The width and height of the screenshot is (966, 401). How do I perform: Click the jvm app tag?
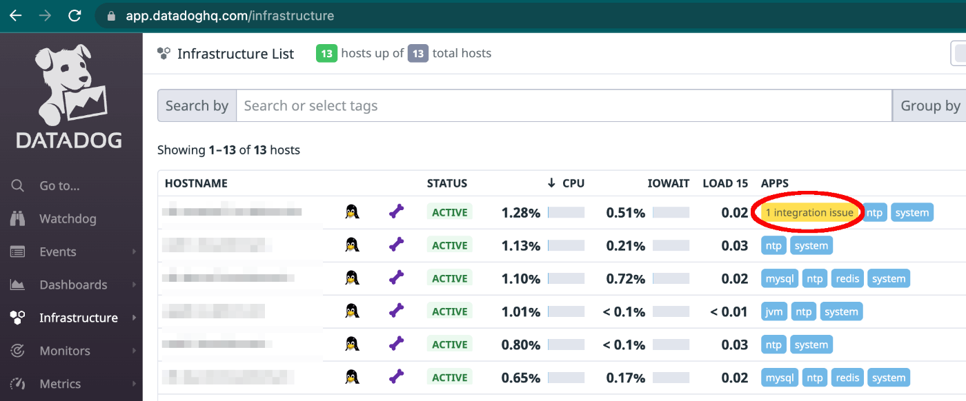click(774, 311)
